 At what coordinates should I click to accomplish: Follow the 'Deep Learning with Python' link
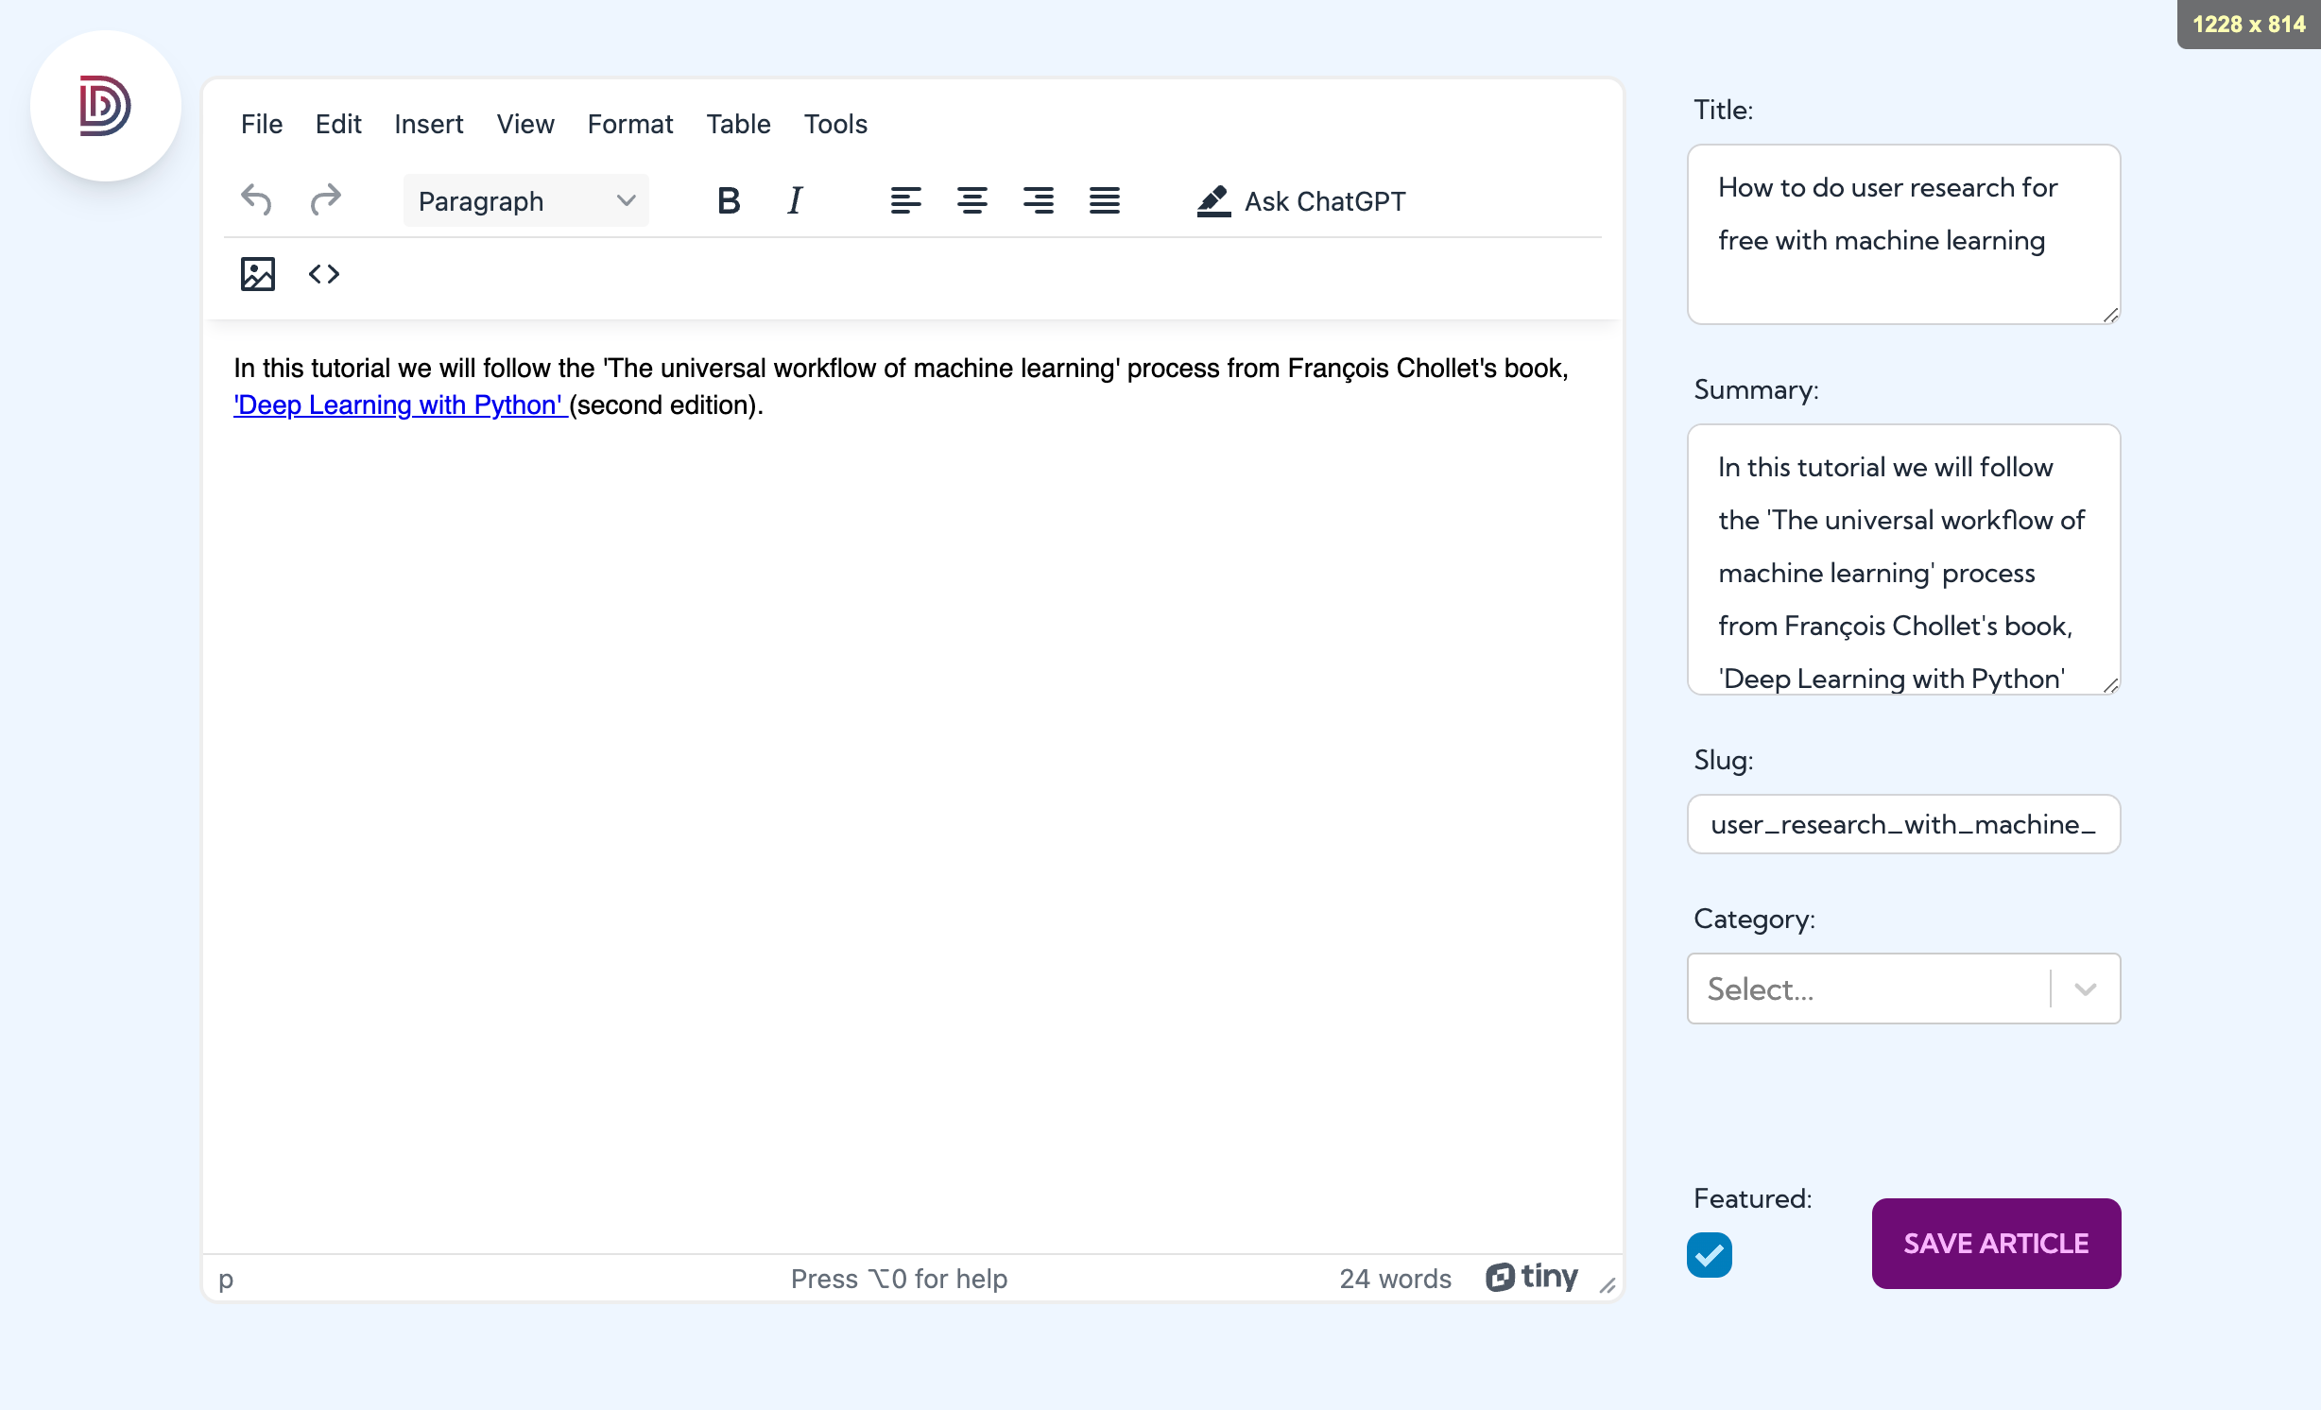[x=401, y=404]
